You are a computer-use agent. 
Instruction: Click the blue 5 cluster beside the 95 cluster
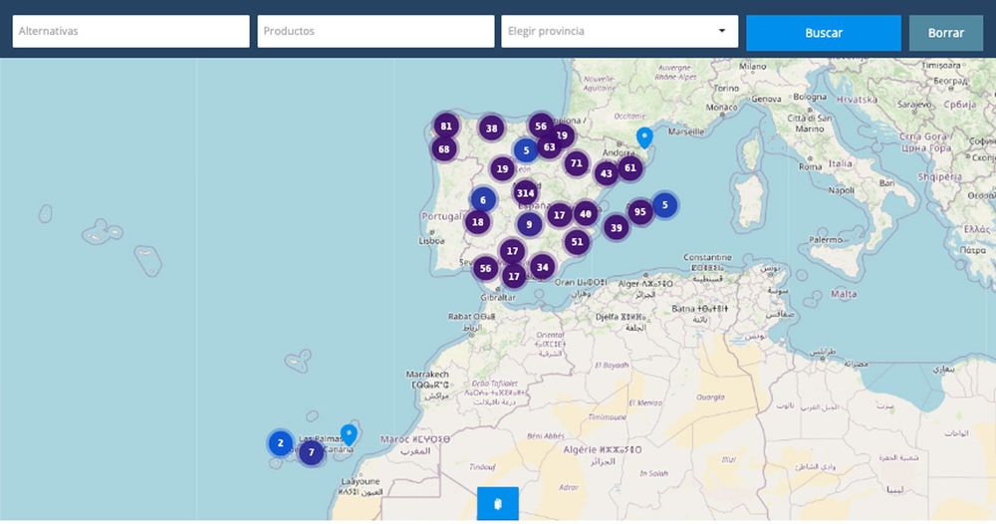(x=665, y=205)
